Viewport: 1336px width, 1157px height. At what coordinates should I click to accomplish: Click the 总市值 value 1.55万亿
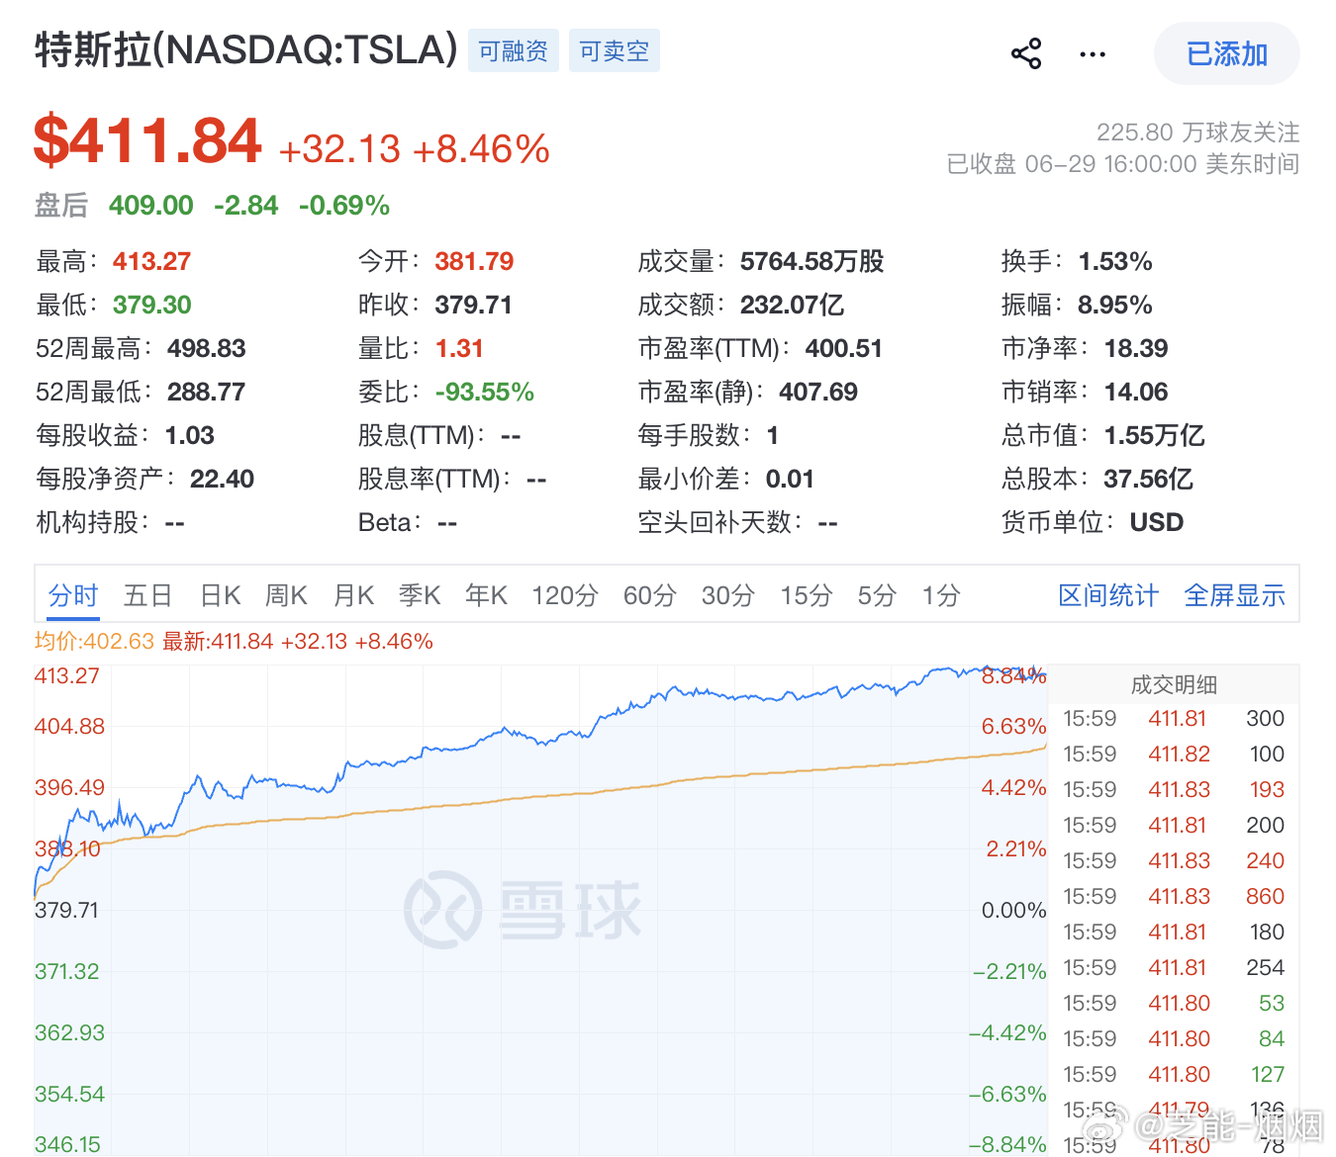(1154, 436)
